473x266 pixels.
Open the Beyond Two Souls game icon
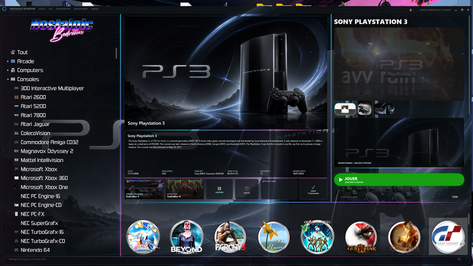186,237
